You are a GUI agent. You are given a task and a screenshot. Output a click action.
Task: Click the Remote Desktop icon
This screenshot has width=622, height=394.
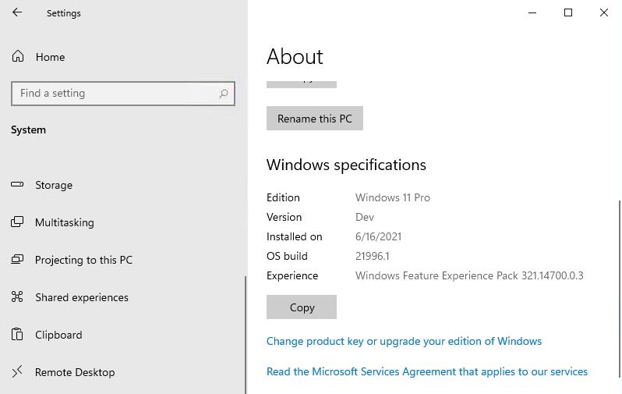click(x=18, y=372)
